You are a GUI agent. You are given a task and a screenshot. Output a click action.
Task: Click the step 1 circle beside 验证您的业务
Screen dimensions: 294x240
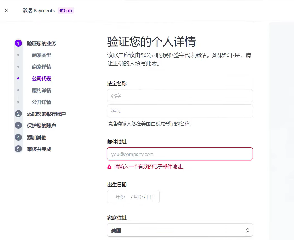pyautogui.click(x=18, y=43)
